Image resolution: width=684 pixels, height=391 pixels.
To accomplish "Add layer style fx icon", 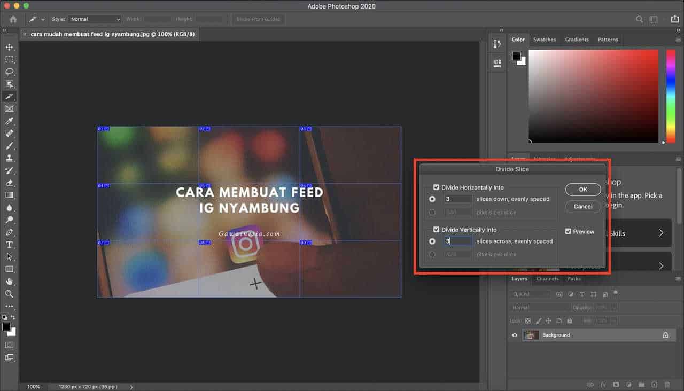I will (603, 384).
